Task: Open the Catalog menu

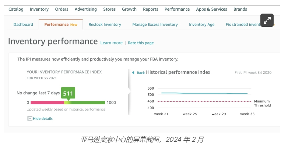Action: coord(16,9)
